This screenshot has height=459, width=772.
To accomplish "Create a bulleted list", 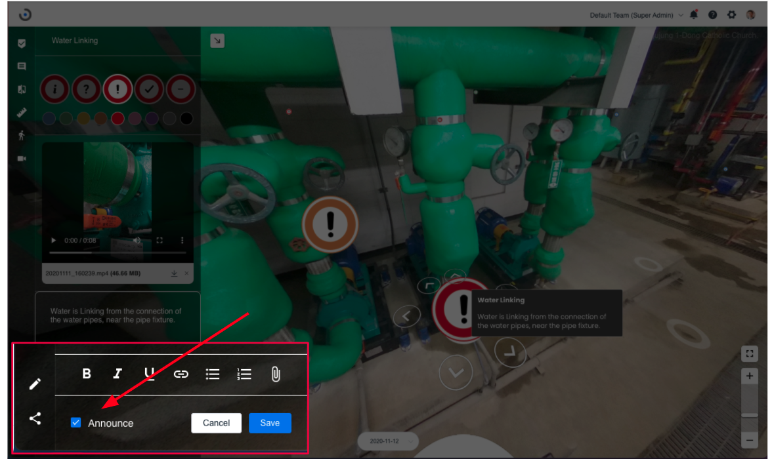I will [212, 374].
